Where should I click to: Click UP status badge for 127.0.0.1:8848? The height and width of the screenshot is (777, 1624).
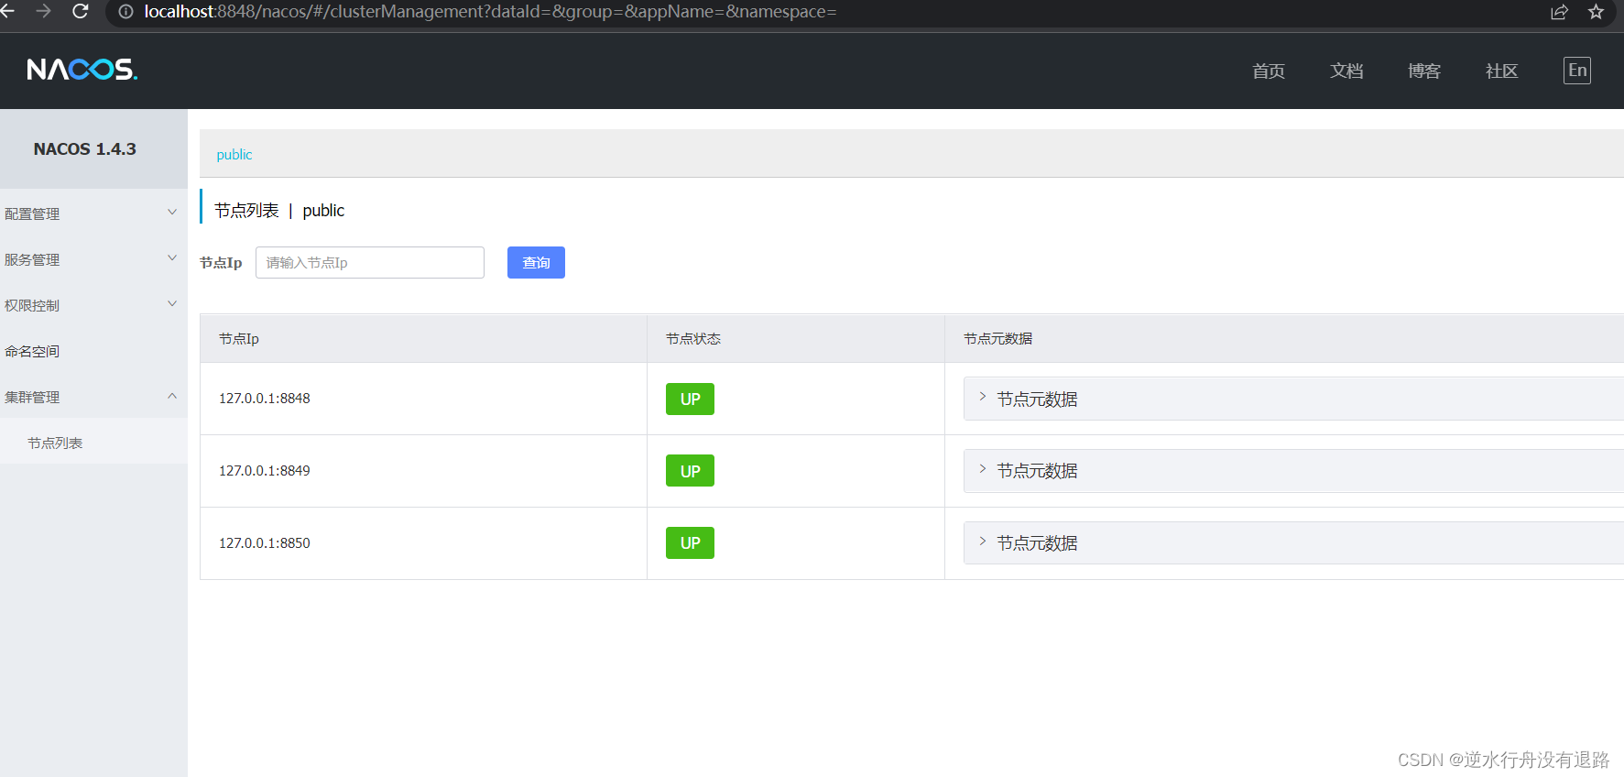pos(690,399)
